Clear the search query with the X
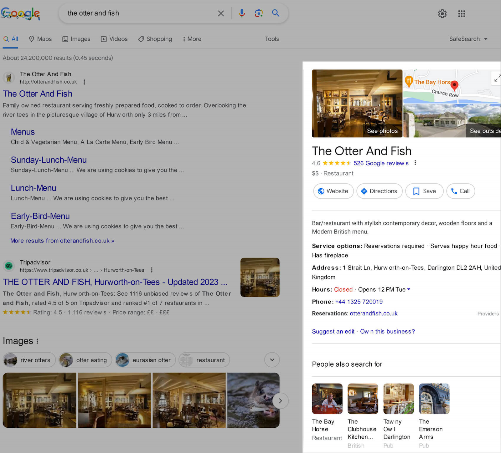Viewport: 501px width, 453px height. point(221,13)
